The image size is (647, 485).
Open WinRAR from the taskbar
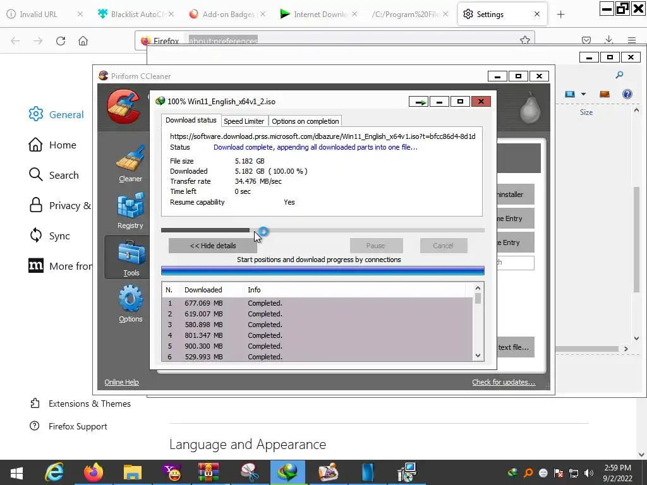click(x=210, y=472)
